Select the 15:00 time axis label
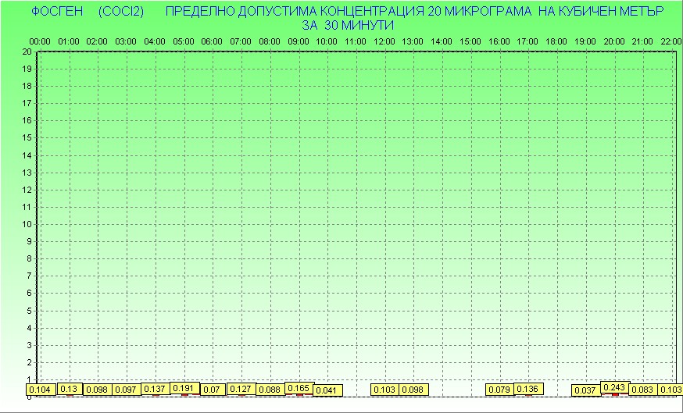Image resolution: width=683 pixels, height=413 pixels. pyautogui.click(x=470, y=41)
